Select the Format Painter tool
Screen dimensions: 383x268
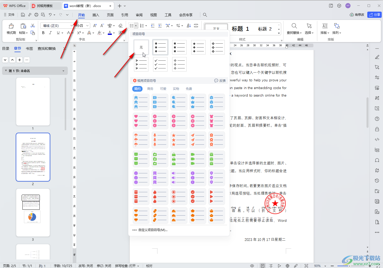(11, 29)
